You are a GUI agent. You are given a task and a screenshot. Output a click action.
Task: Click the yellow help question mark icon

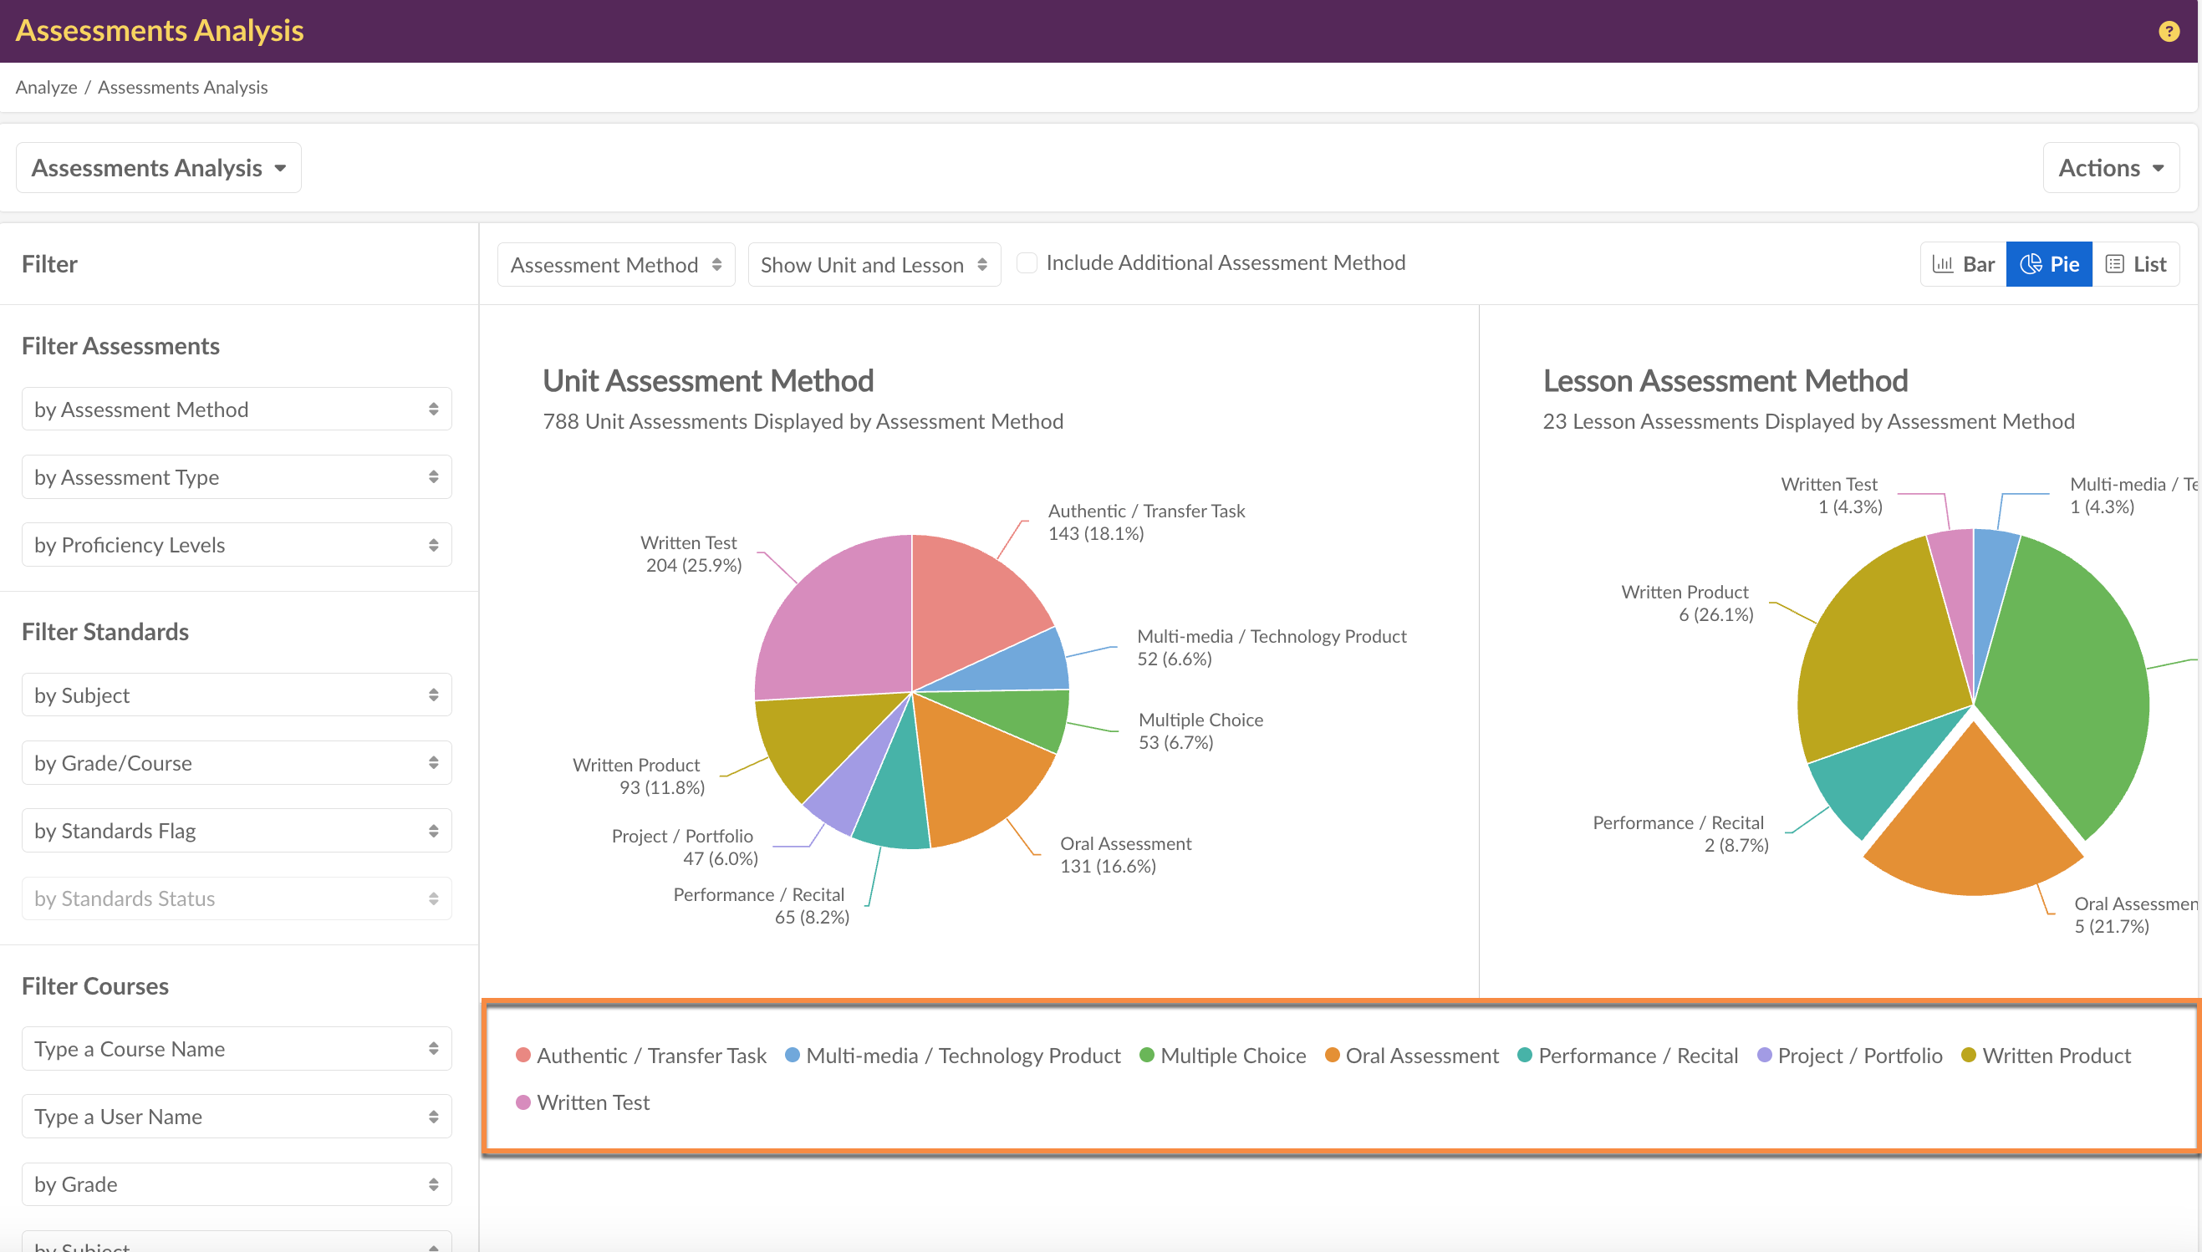pyautogui.click(x=2168, y=32)
